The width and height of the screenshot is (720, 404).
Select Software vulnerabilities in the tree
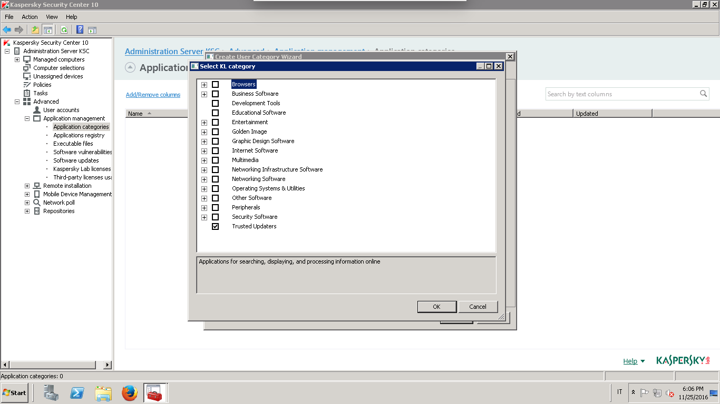click(83, 152)
